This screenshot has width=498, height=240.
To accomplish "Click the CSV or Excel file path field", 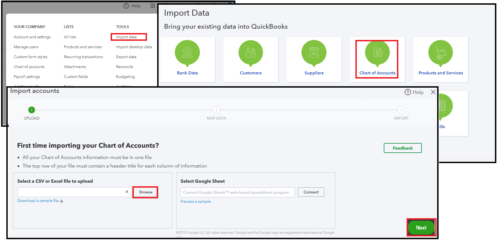I will click(74, 192).
